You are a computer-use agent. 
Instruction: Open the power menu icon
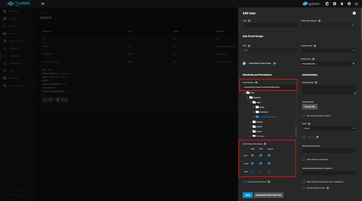[356, 4]
